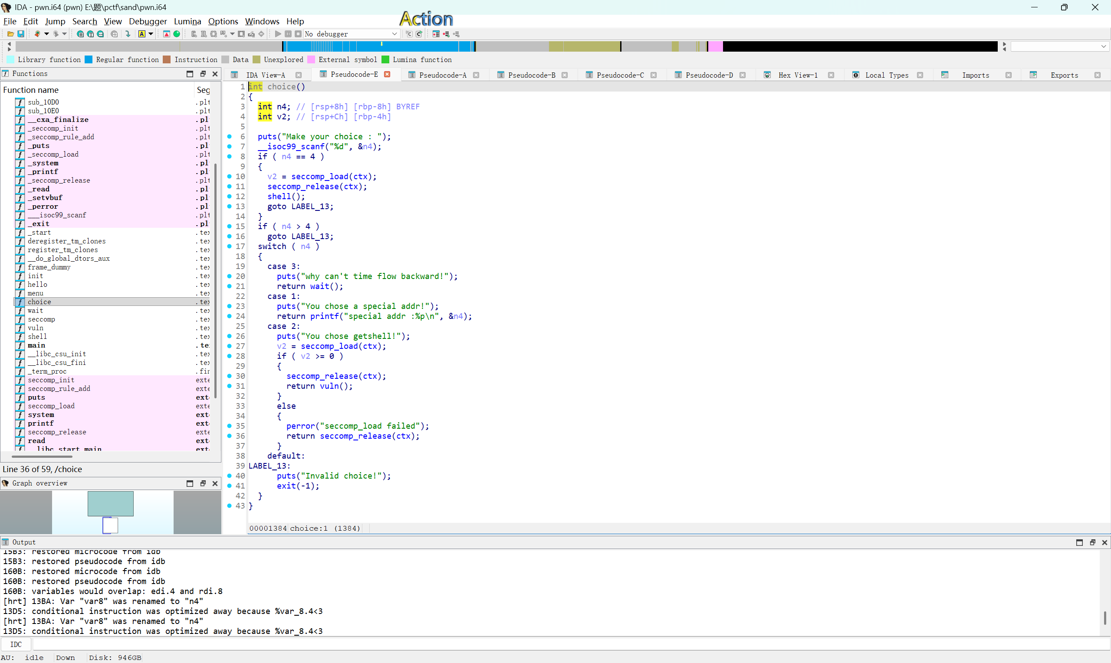
Task: Close the Pseudocode-E tab
Action: [387, 75]
